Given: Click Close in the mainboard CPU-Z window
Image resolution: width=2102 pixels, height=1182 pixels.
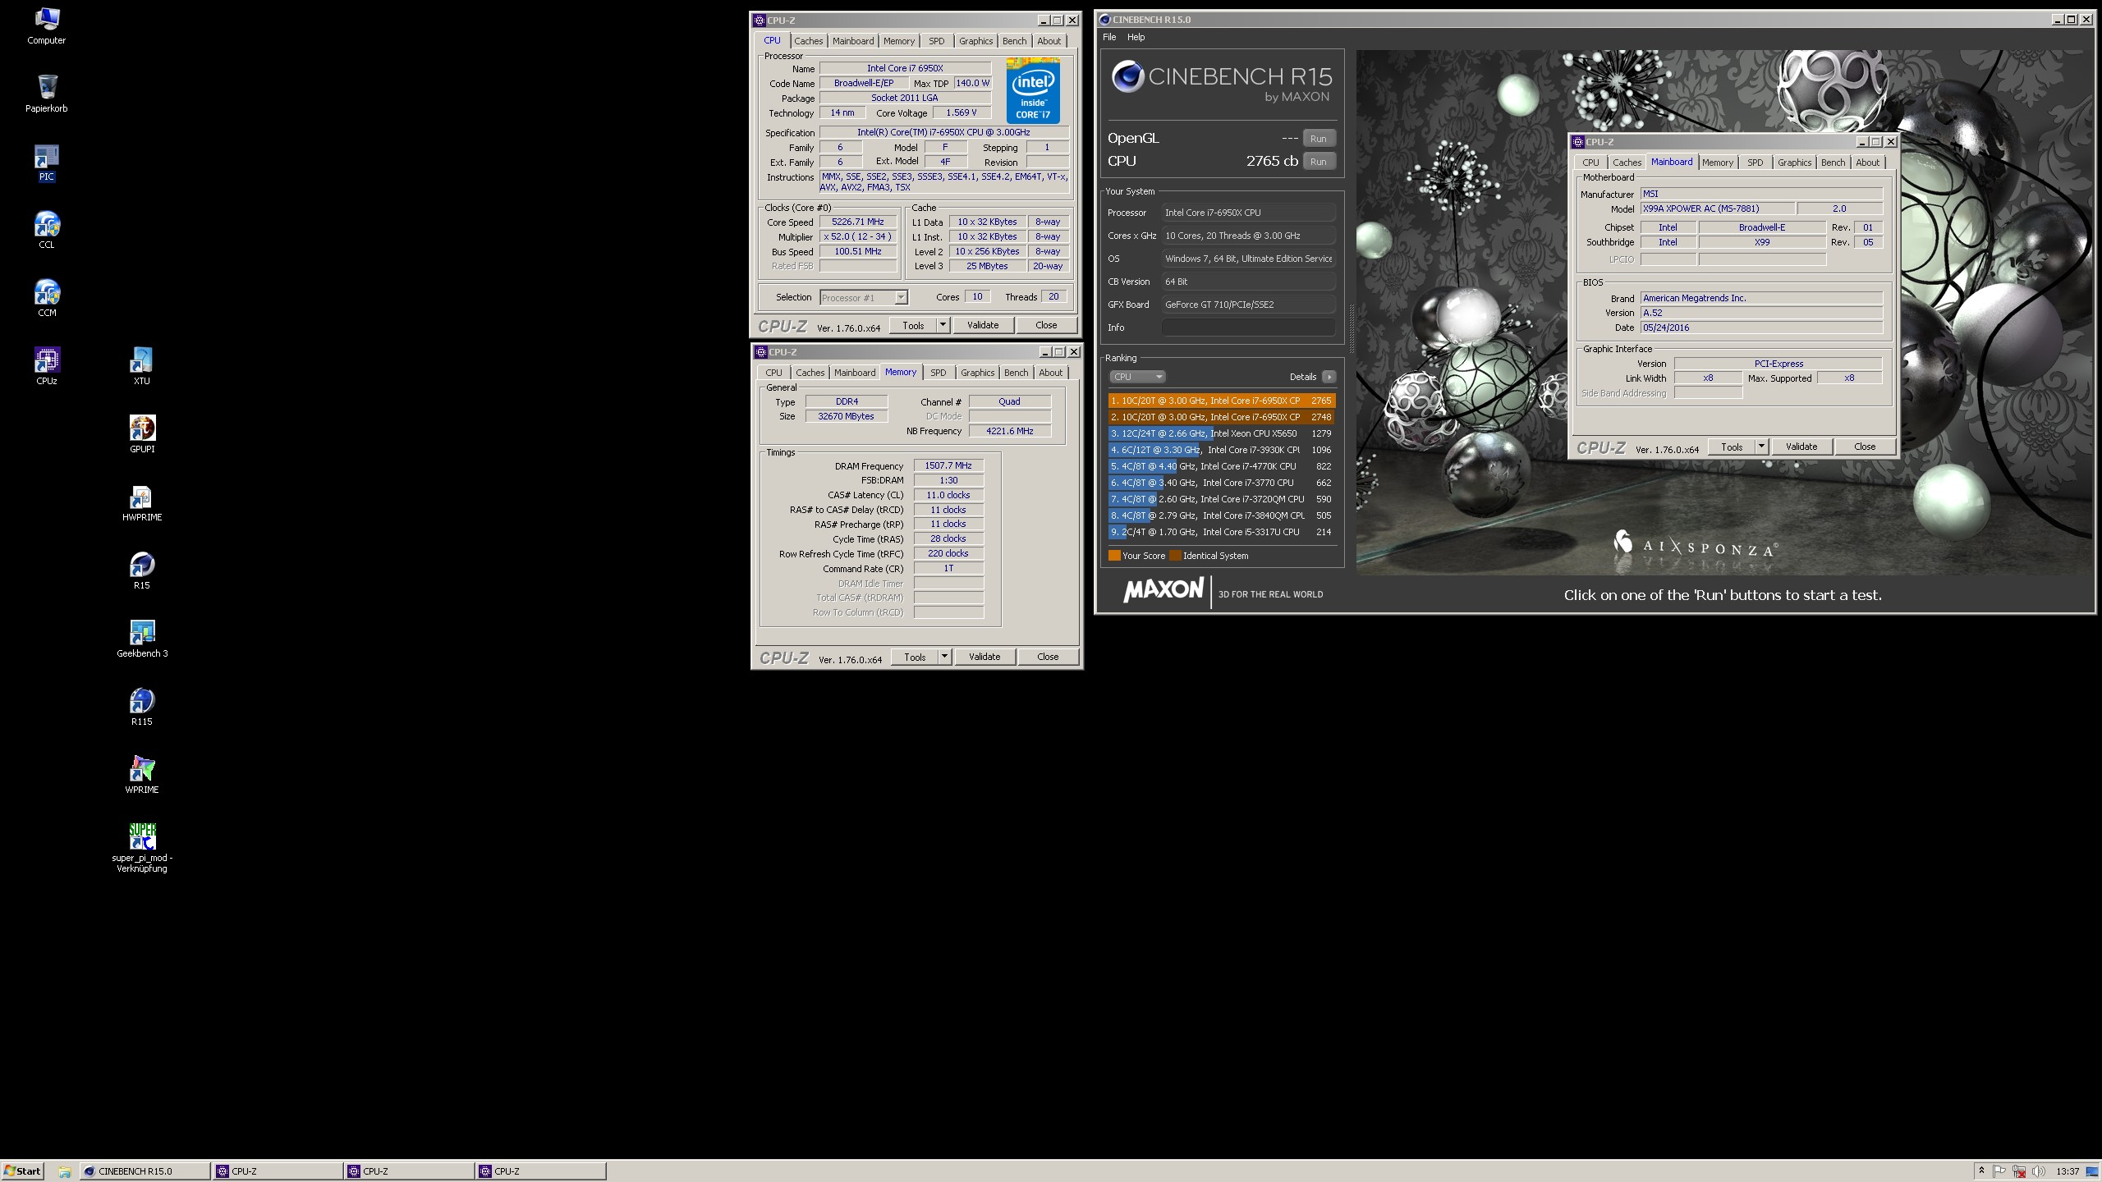Looking at the screenshot, I should pyautogui.click(x=1865, y=447).
